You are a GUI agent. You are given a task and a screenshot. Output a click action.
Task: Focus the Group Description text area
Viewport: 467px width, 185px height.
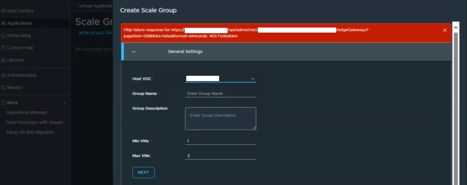[220, 118]
